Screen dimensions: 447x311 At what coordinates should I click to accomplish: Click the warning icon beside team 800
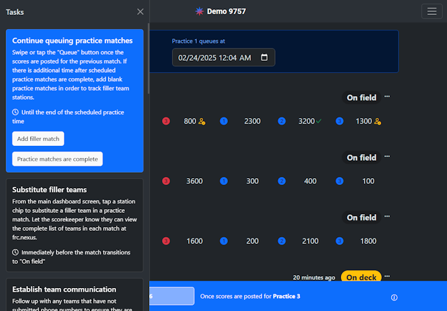(x=202, y=122)
